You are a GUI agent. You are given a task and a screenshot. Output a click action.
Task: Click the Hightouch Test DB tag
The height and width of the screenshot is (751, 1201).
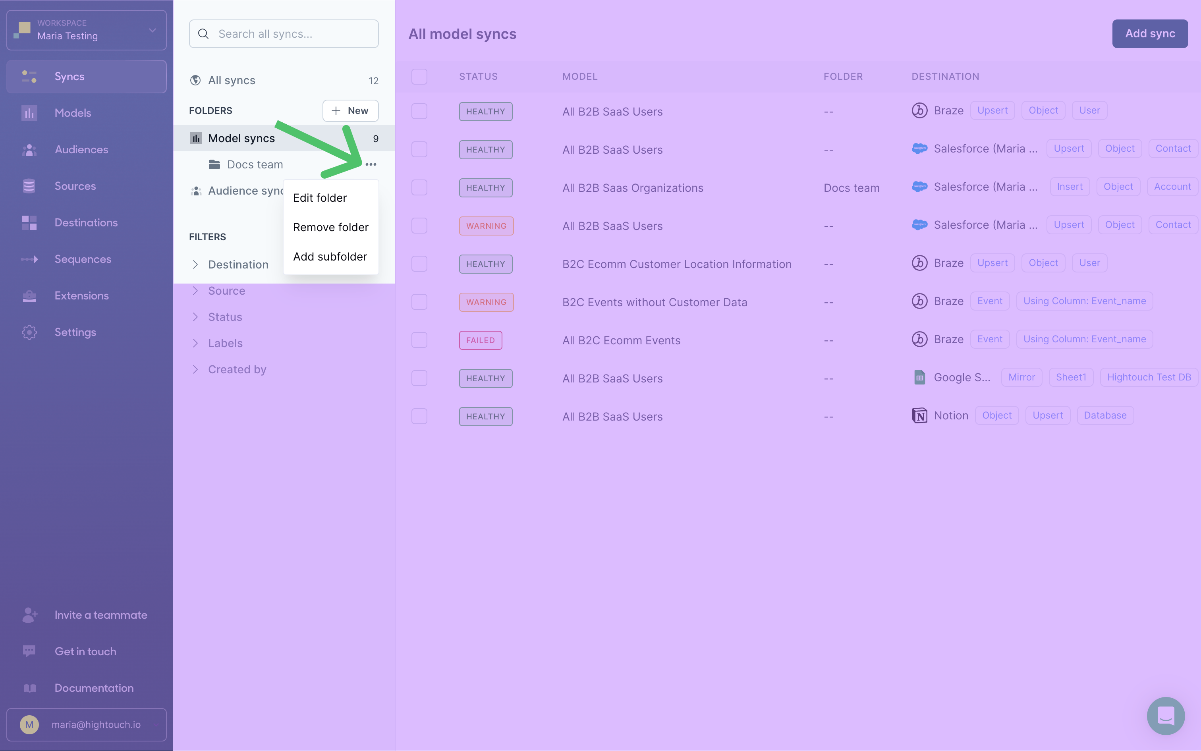click(1149, 377)
